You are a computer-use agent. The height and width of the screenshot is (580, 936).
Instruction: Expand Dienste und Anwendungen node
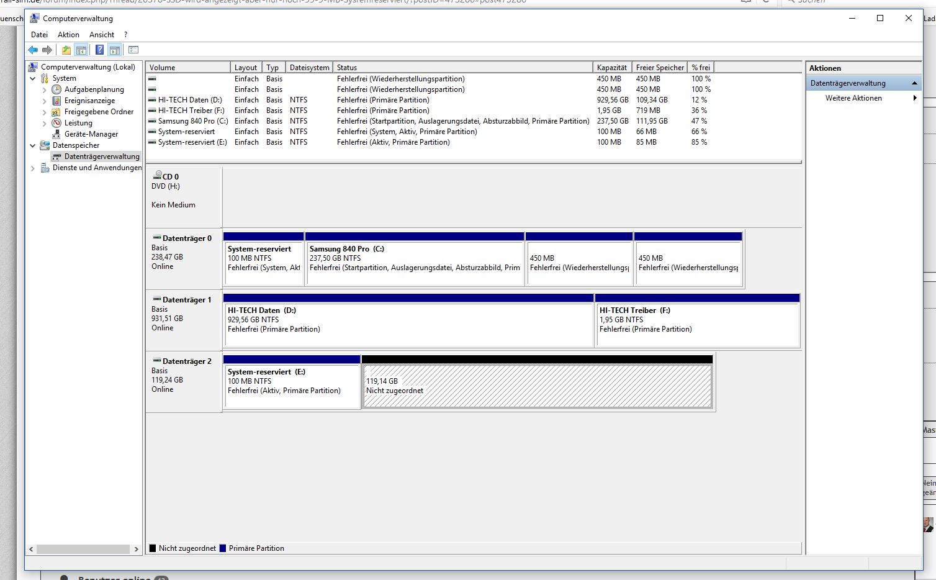click(x=33, y=168)
